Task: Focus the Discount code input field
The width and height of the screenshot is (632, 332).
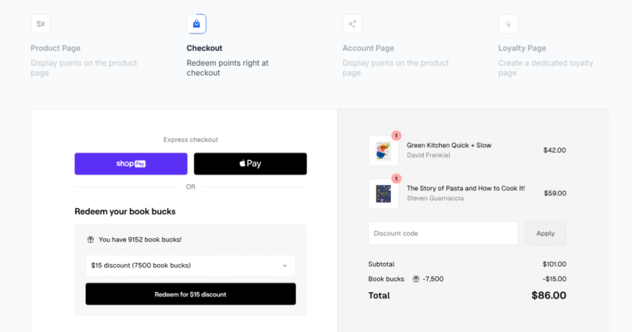Action: [x=443, y=233]
